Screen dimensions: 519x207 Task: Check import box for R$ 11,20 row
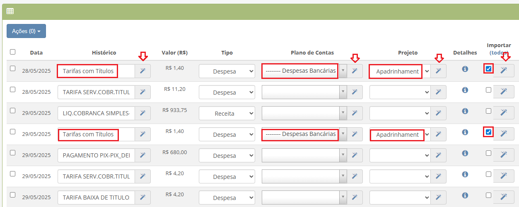[x=489, y=90]
